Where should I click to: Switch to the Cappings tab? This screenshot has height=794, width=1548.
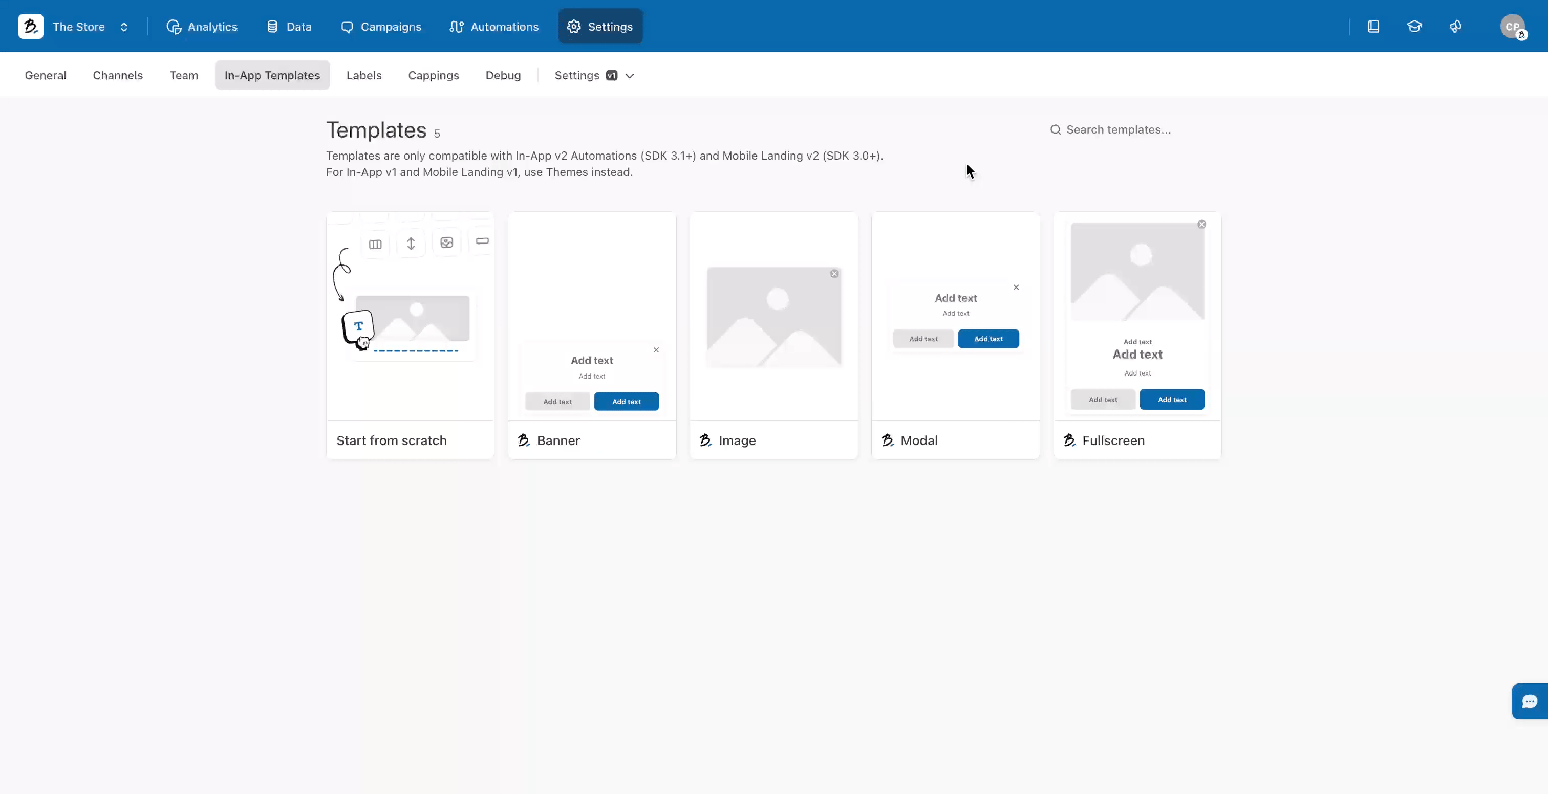433,75
